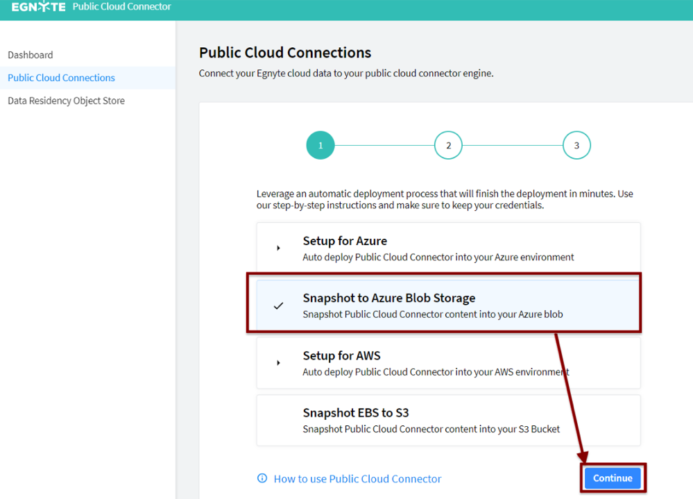This screenshot has width=693, height=499.
Task: Click 'Connect your Egnyte cloud data' subtitle
Action: click(346, 74)
